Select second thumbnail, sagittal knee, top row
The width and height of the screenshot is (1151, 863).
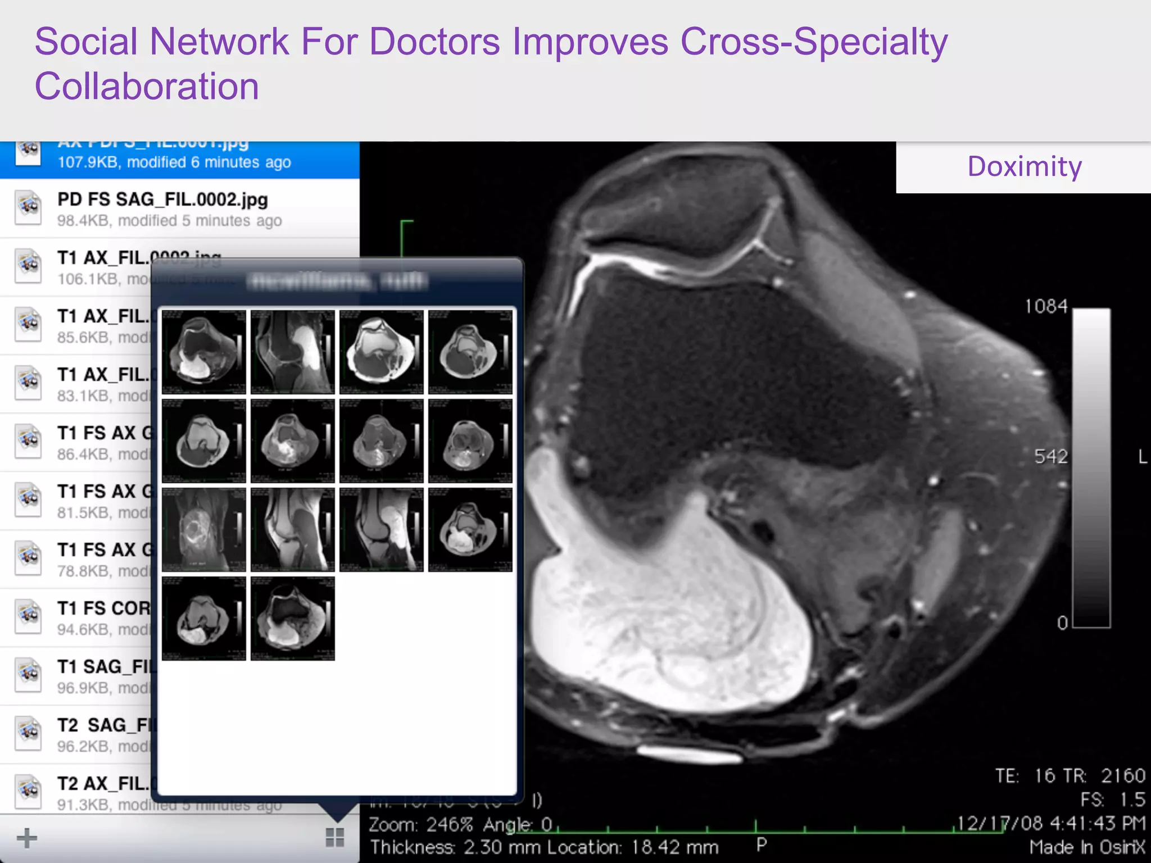(x=293, y=352)
